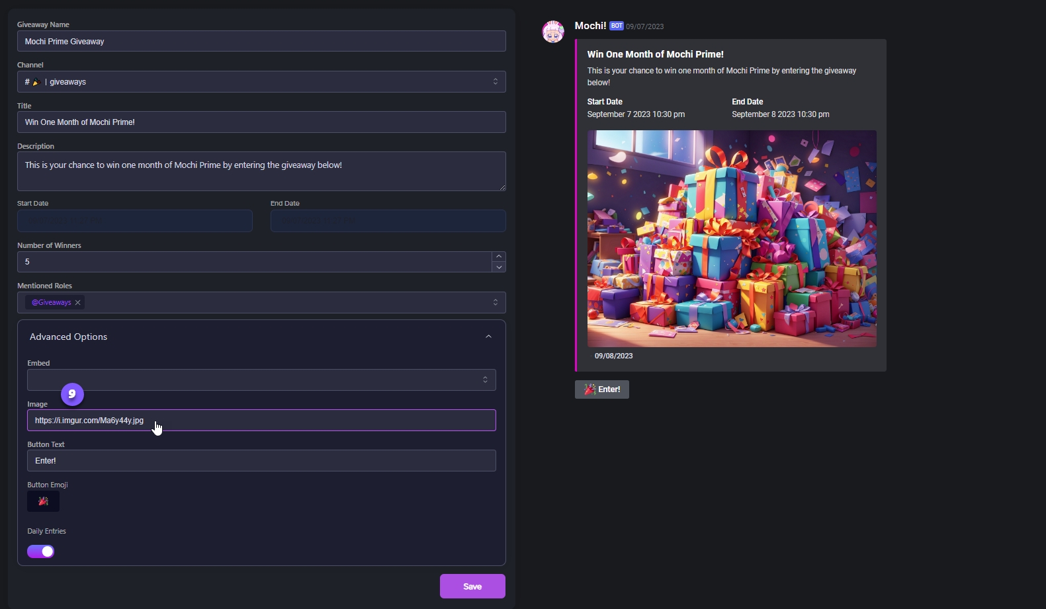The image size is (1046, 609).
Task: Click the embed description text in preview
Action: [x=722, y=77]
